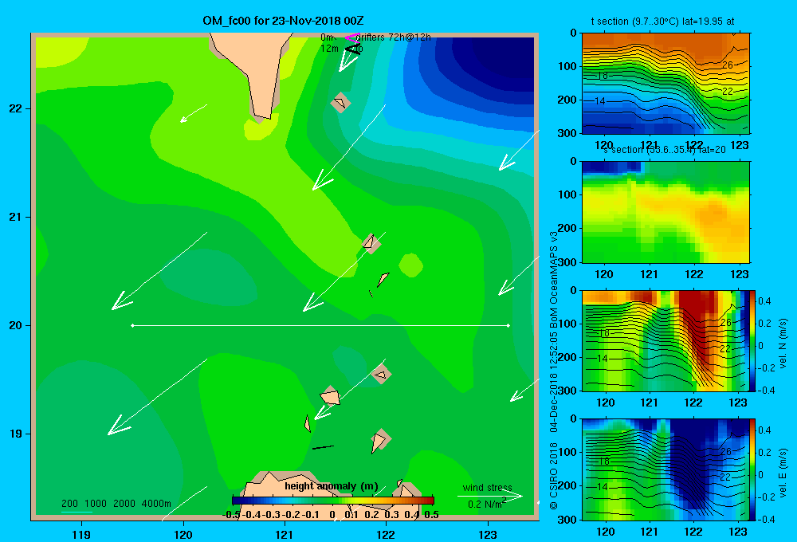
Task: Click the vel. N color scale bar
Action: click(x=753, y=340)
